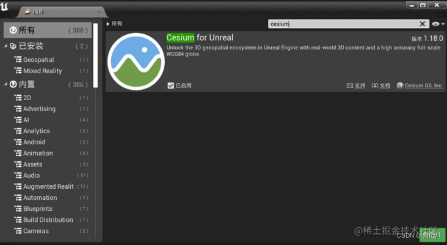447x245 pixels.
Task: Click the Mixed Reality list icon
Action: coord(18,70)
